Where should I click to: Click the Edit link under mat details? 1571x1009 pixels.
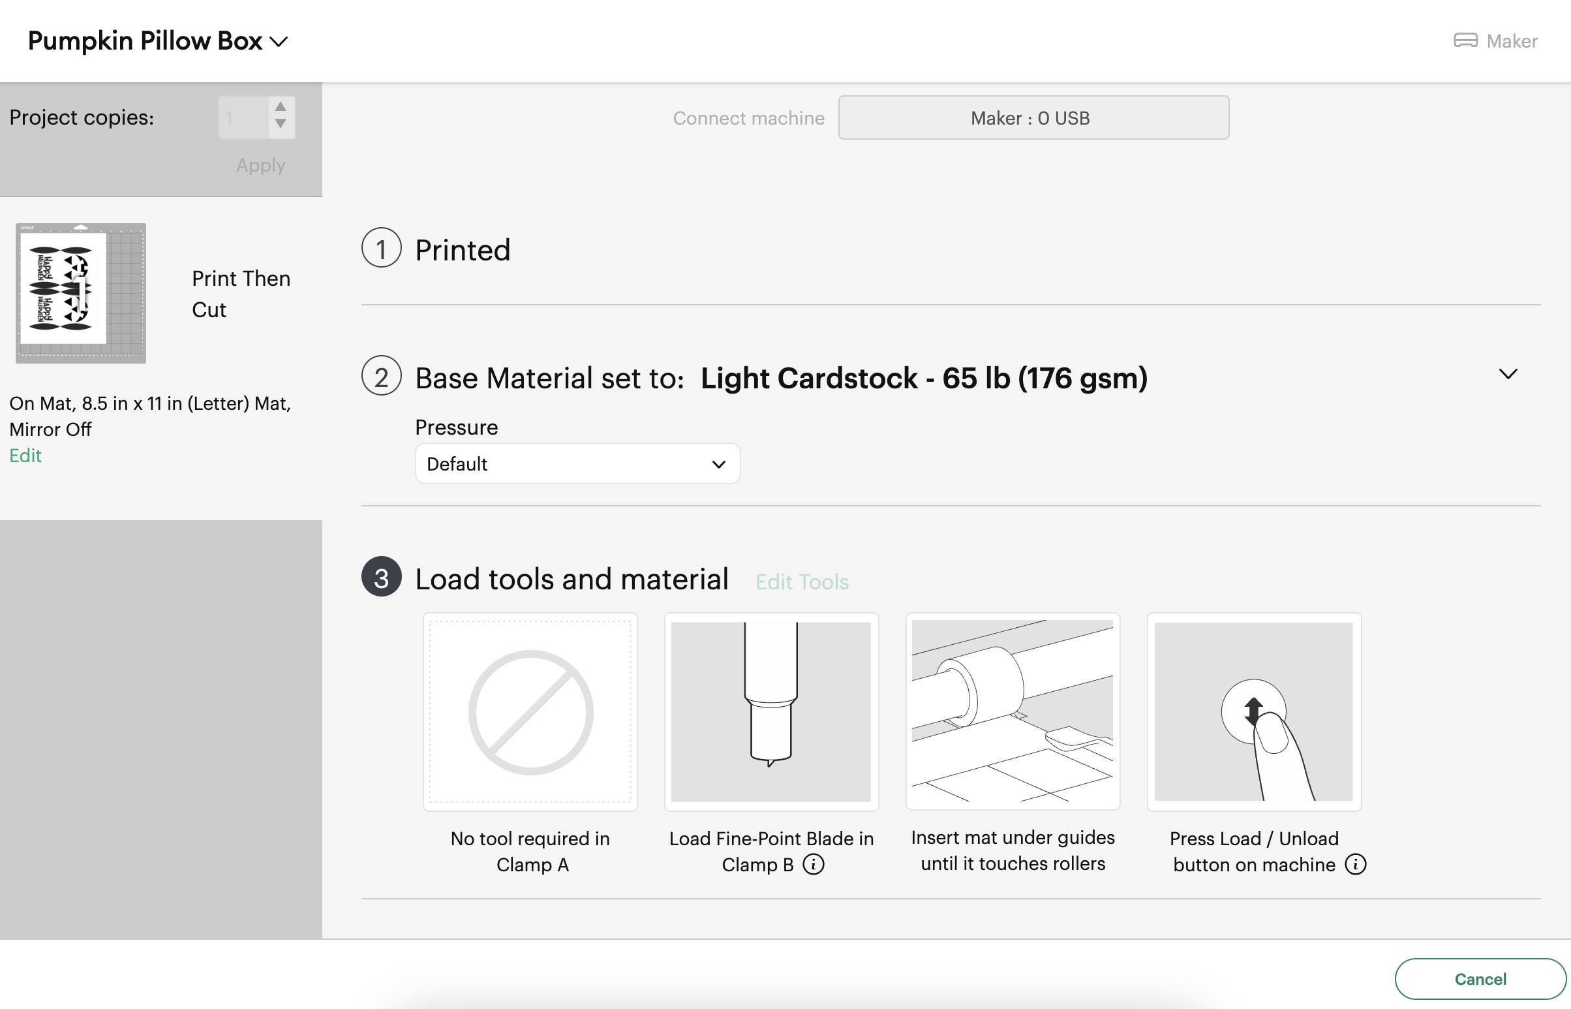pos(25,456)
